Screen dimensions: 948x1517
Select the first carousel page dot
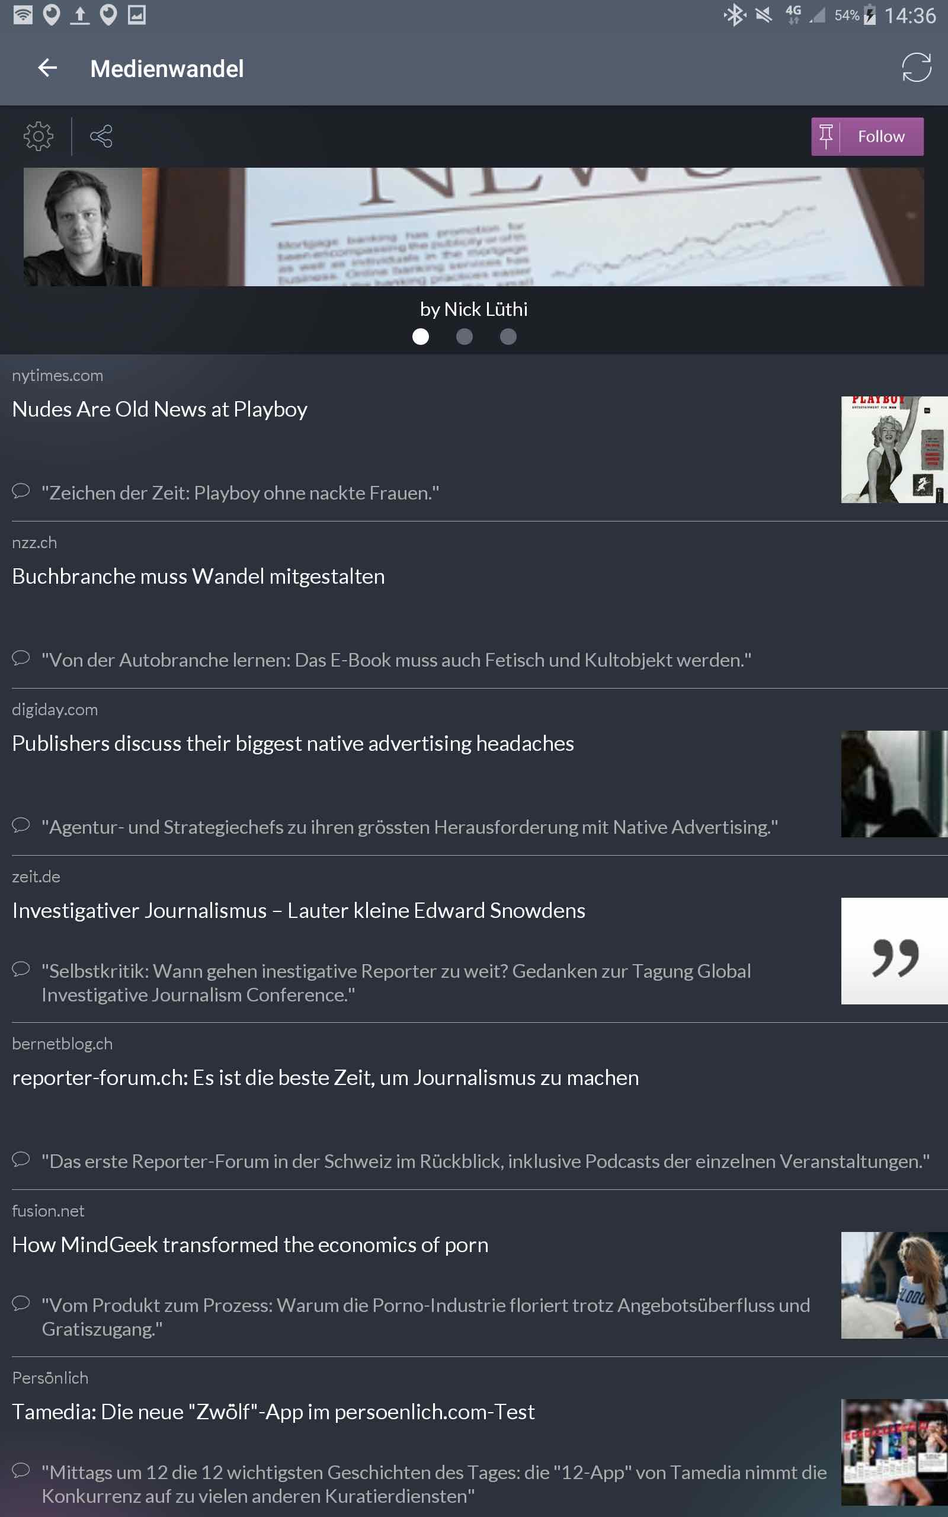[x=421, y=337]
